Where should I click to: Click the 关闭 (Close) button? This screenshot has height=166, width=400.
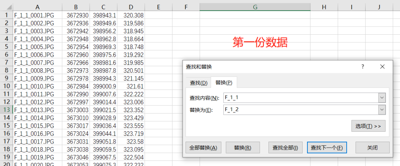pyautogui.click(x=372, y=148)
